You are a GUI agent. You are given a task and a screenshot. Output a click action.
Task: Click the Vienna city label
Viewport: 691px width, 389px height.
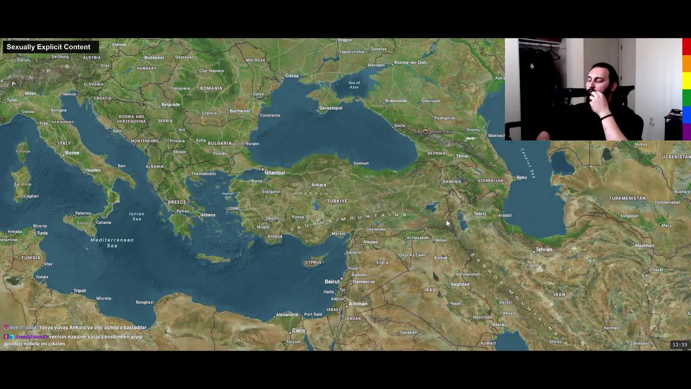point(118,45)
